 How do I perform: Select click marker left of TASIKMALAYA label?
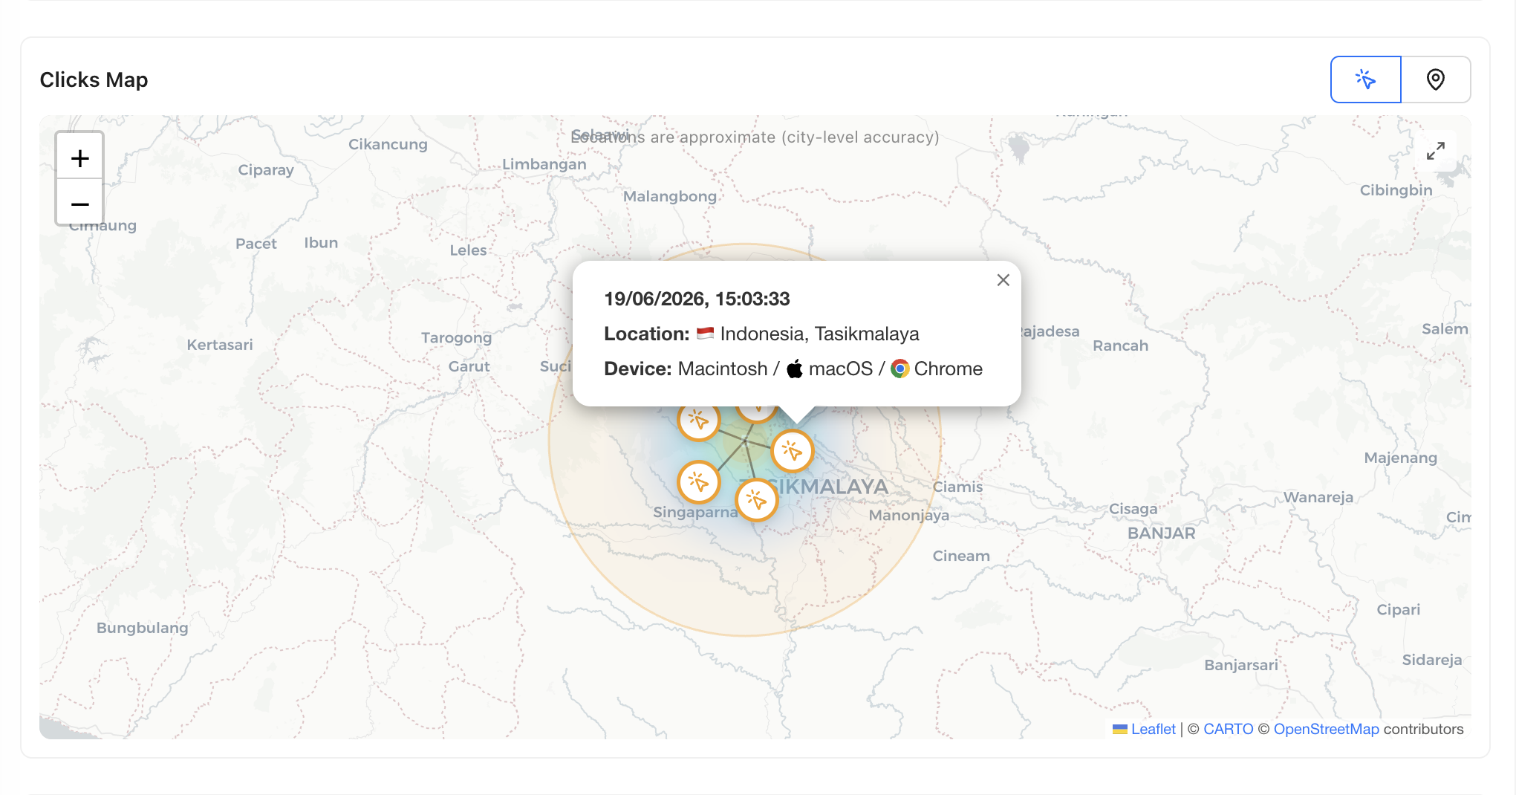point(757,500)
